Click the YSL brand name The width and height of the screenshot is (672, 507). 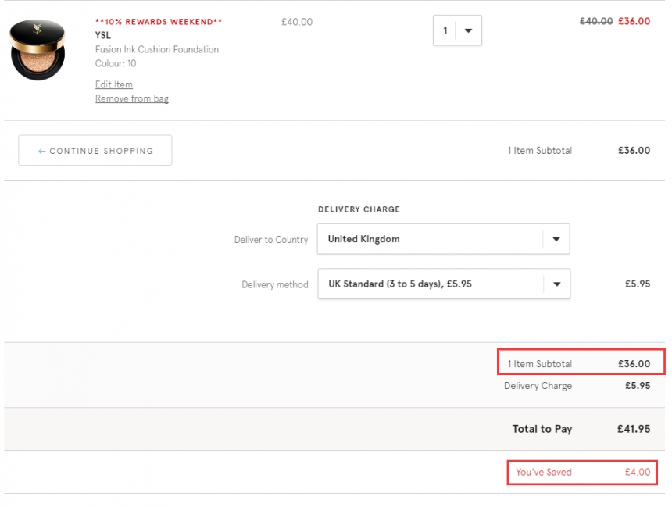point(103,35)
